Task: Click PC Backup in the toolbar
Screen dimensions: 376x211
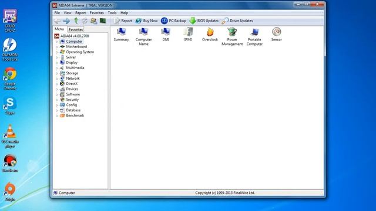Action: point(173,21)
